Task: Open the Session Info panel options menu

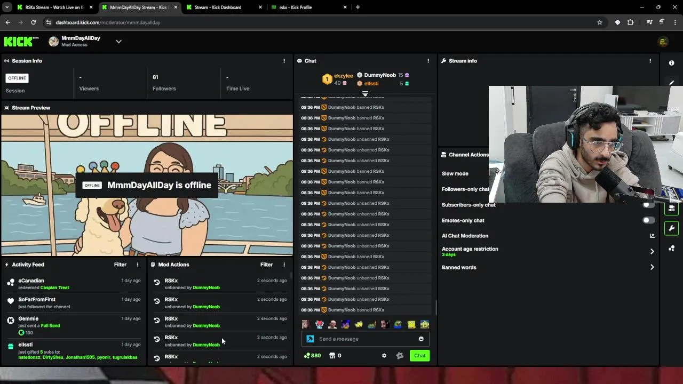Action: [284, 61]
